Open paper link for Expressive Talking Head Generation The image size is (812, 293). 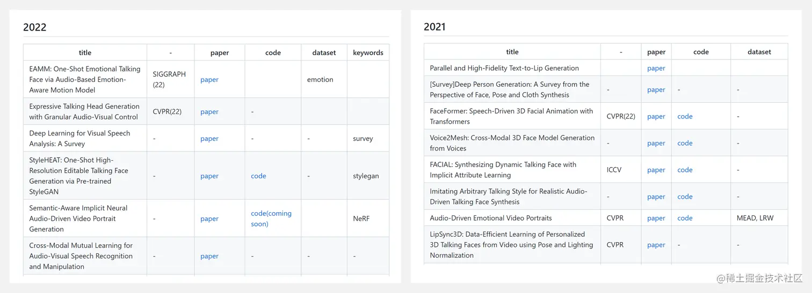click(x=209, y=111)
